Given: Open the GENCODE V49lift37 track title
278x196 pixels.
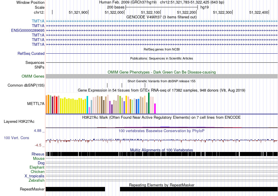Looking at the screenshot, I should [x=161, y=17].
